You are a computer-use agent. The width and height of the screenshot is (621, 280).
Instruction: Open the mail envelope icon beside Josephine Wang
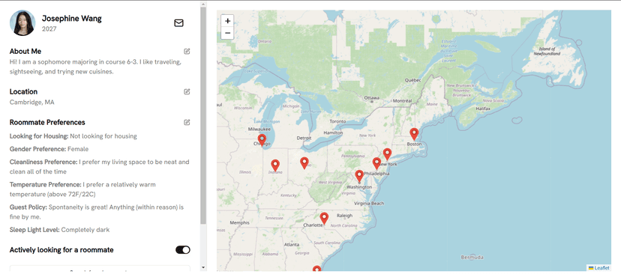tap(178, 23)
